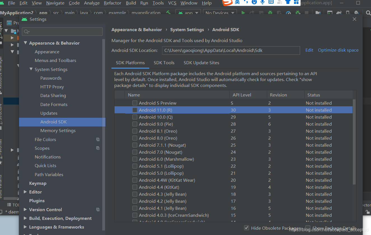Switch to the SDK Update Sites tab
This screenshot has width=371, height=235.
(201, 63)
